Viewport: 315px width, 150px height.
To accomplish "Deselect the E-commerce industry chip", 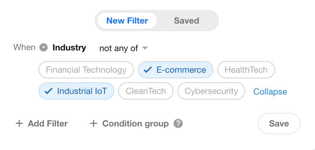I will (x=175, y=70).
